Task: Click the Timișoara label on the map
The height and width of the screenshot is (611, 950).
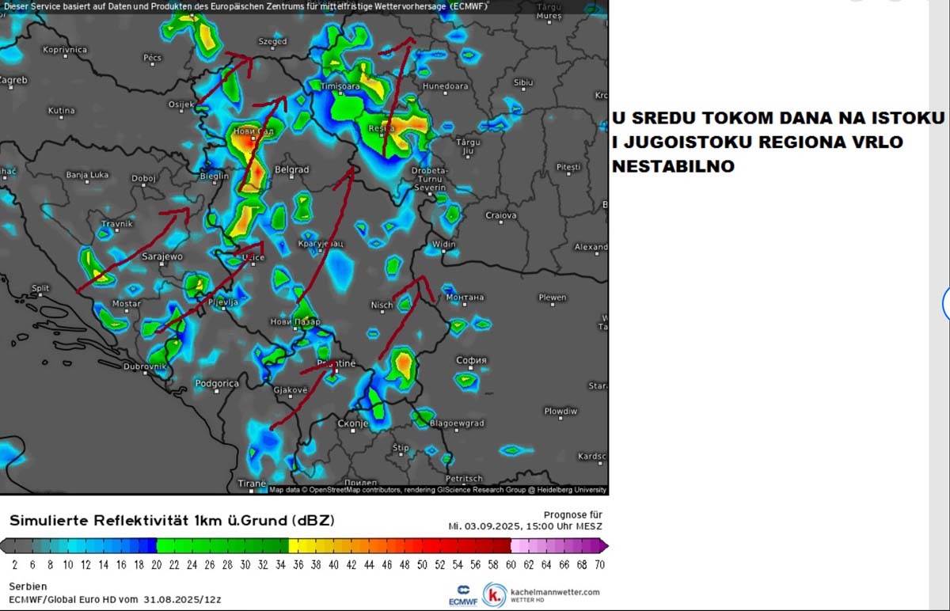Action: [x=340, y=85]
